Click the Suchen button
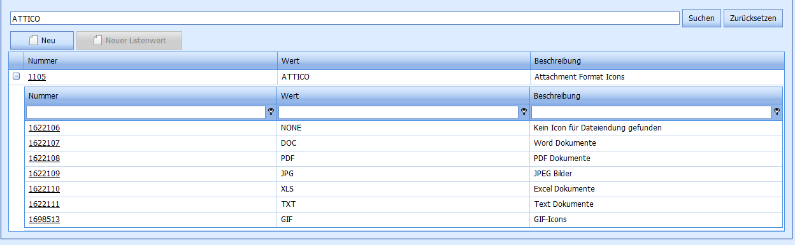795x245 pixels. coord(701,18)
